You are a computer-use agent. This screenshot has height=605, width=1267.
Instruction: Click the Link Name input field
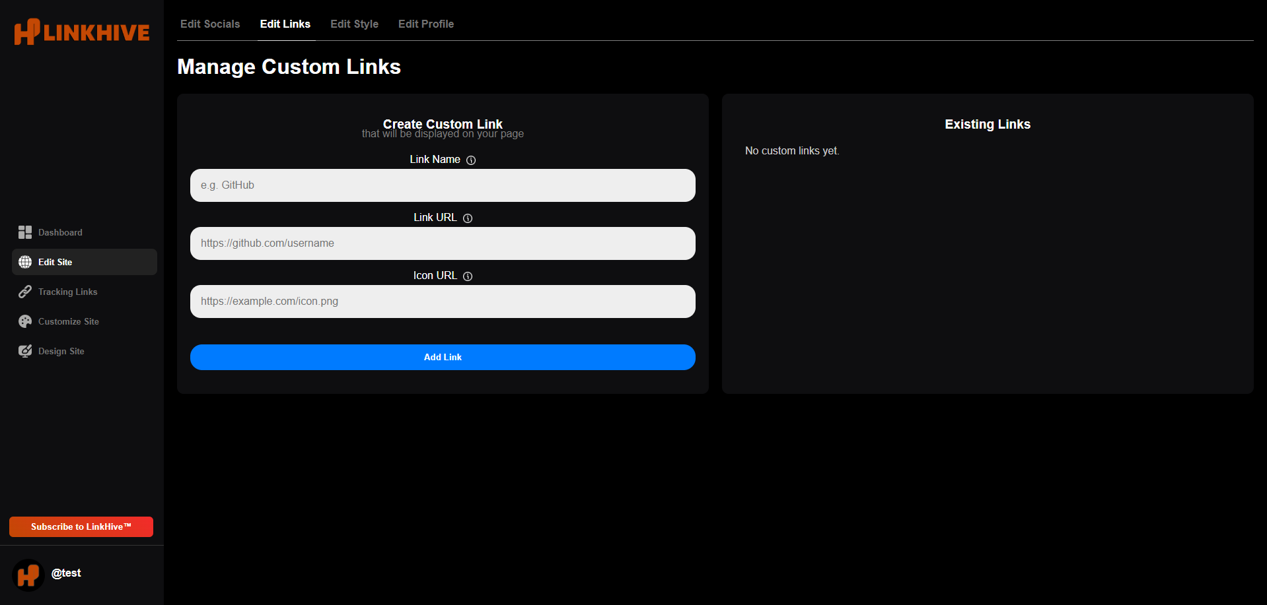pyautogui.click(x=443, y=185)
